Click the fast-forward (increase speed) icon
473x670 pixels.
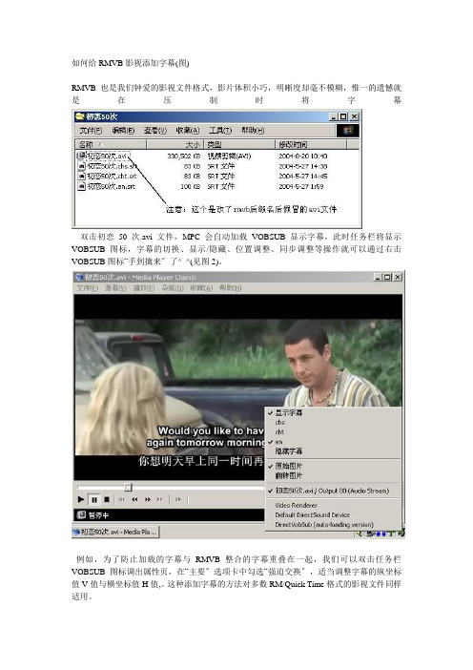click(148, 499)
